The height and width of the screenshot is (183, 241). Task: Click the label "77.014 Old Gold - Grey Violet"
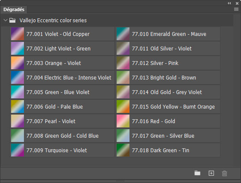(167, 92)
